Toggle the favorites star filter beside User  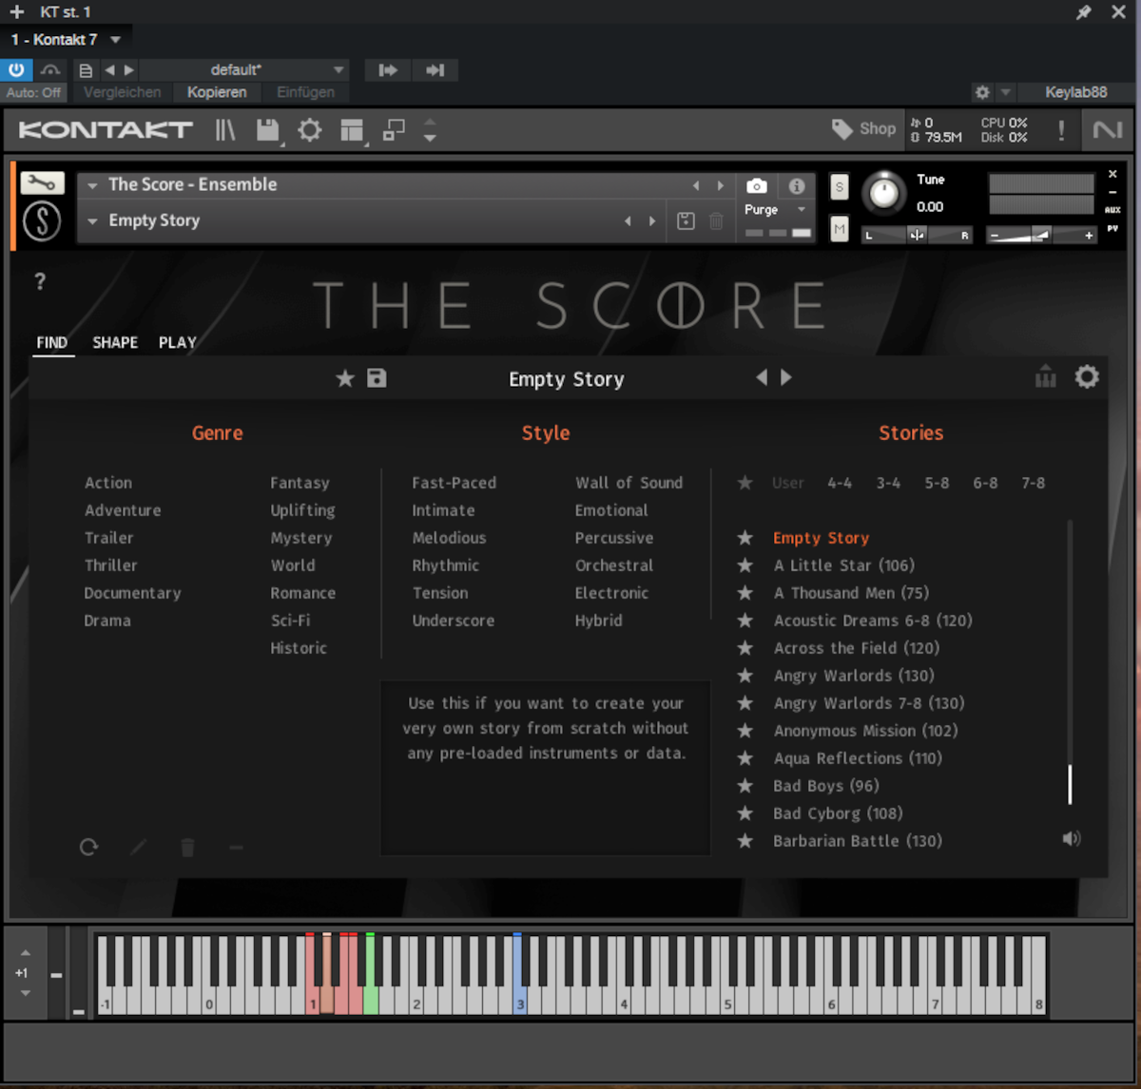(745, 483)
